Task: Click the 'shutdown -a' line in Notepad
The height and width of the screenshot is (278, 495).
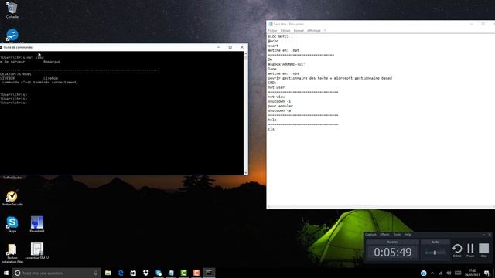Action: click(279, 110)
